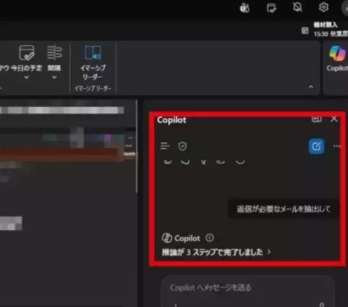Click the muted notifications bell icon

coord(298,7)
